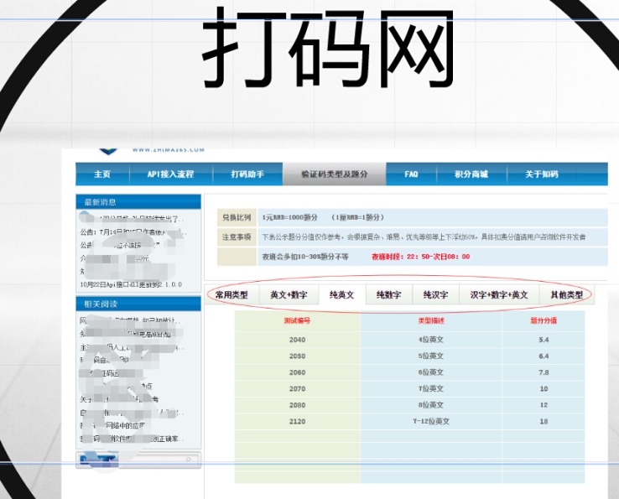
Task: Click the 6位英文 description cell
Action: tap(431, 372)
